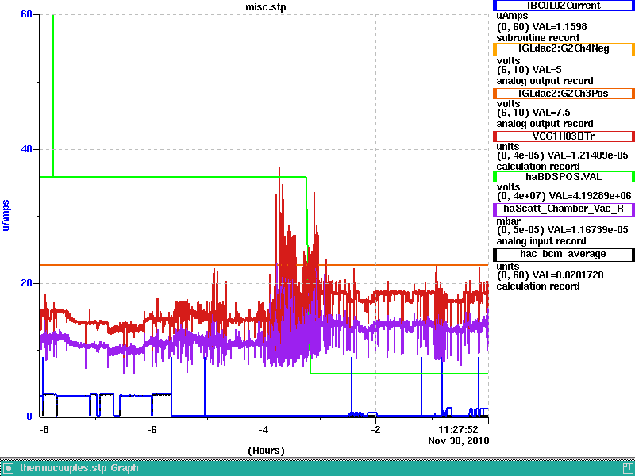Click the y-axis value 20
The width and height of the screenshot is (635, 476).
coord(26,283)
